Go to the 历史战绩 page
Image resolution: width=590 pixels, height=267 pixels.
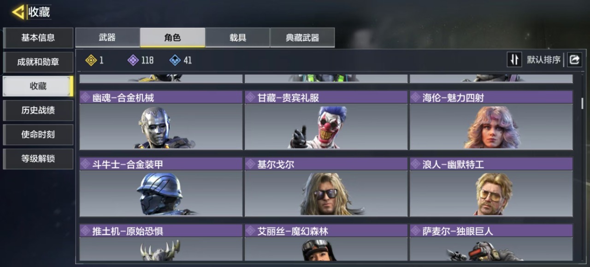coord(38,110)
